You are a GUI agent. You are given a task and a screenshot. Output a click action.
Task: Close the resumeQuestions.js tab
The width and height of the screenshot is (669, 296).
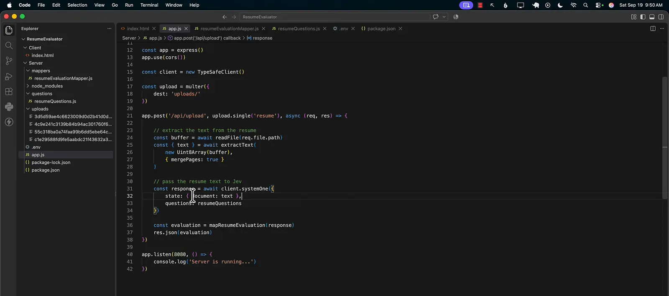pos(324,29)
